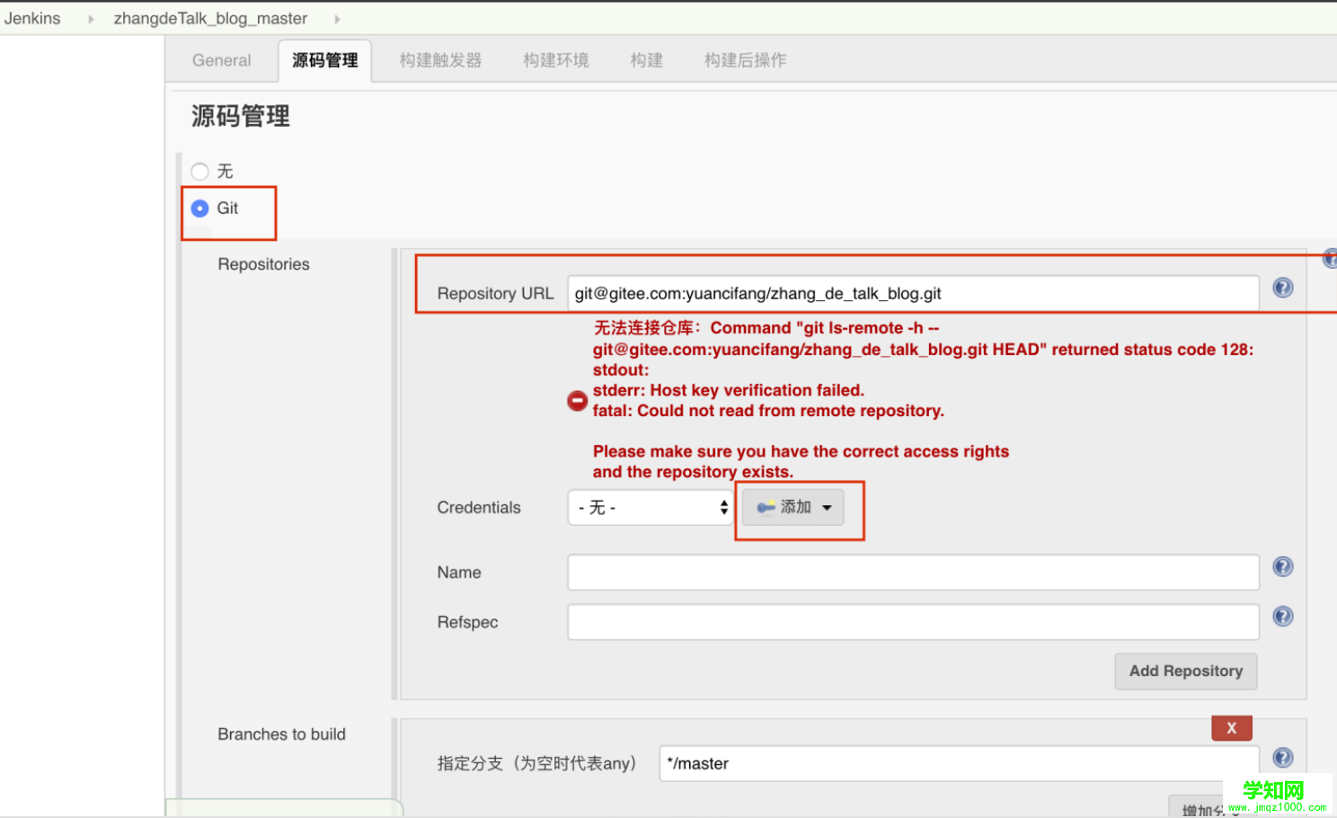Focus the branch specifier field with */master

959,764
